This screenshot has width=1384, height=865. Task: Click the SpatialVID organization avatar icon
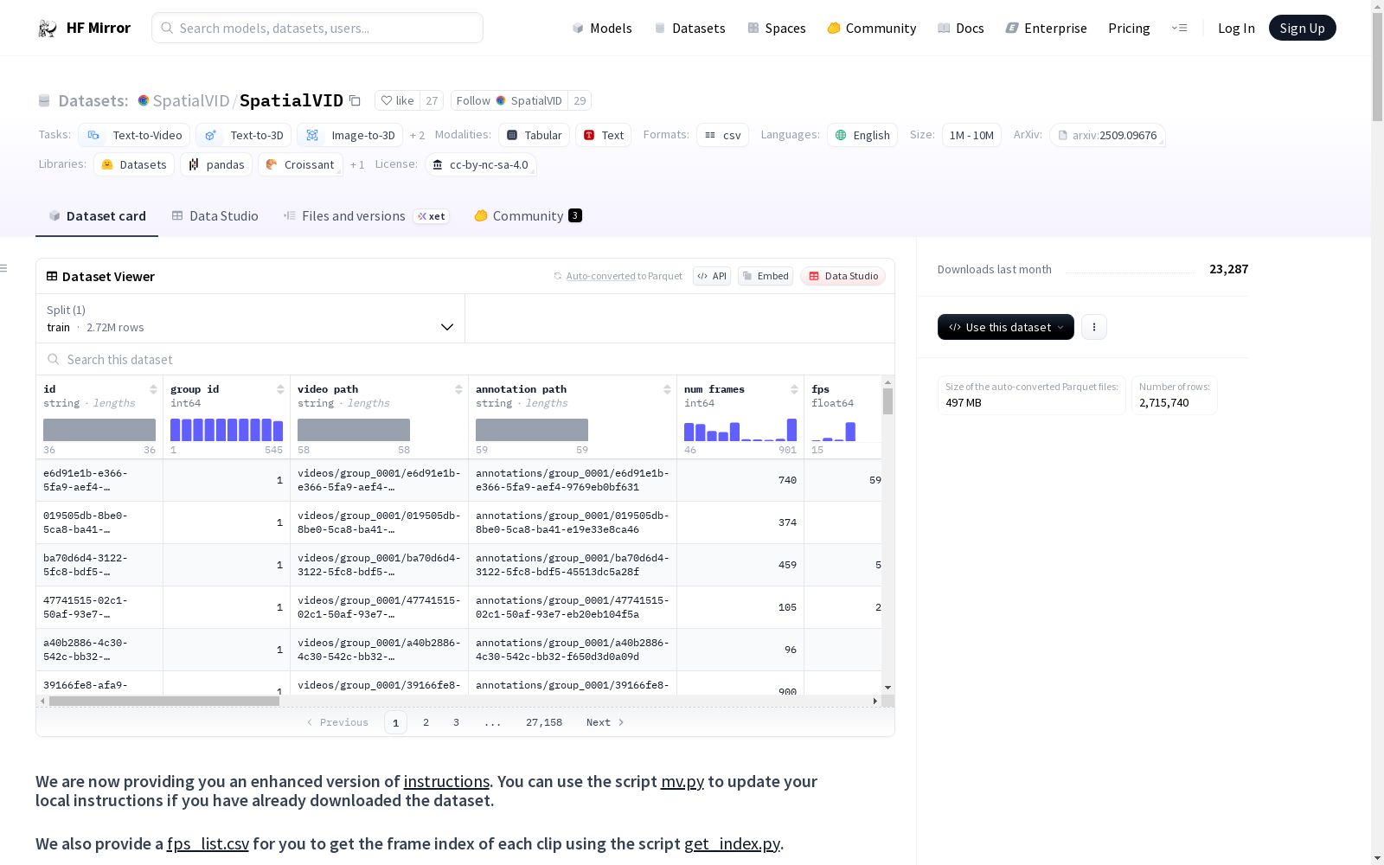click(144, 100)
